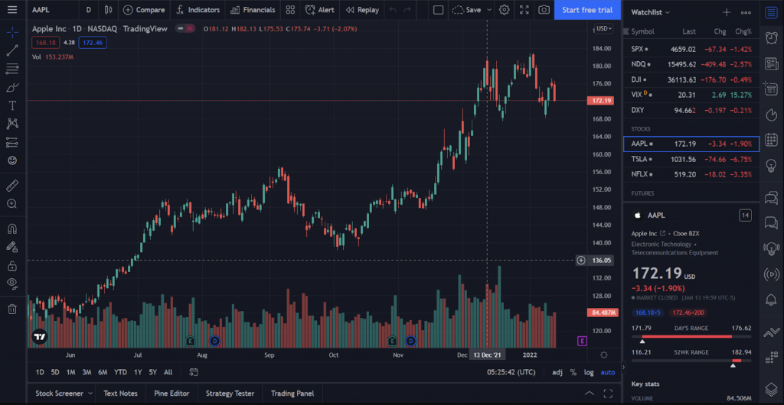
Task: Open the calendar panel icon
Action: 772,140
